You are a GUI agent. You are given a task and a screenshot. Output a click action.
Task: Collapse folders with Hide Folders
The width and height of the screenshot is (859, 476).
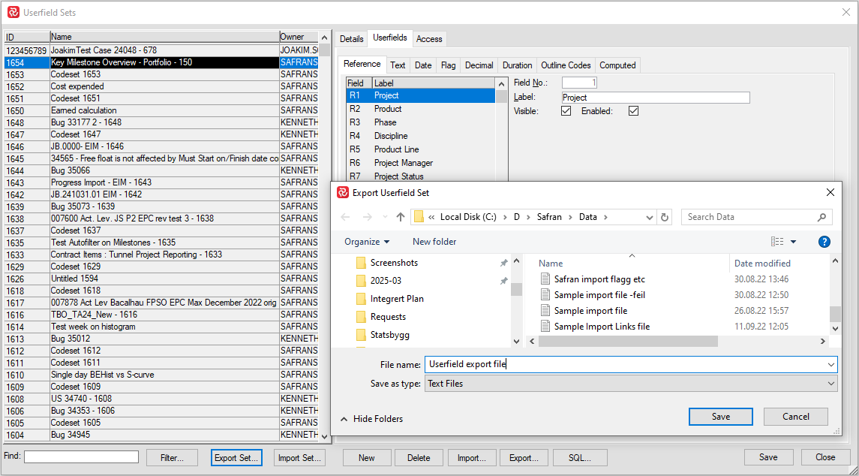372,419
